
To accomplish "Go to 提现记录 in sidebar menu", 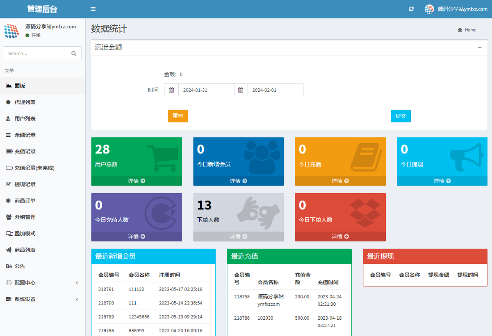I will click(x=25, y=185).
